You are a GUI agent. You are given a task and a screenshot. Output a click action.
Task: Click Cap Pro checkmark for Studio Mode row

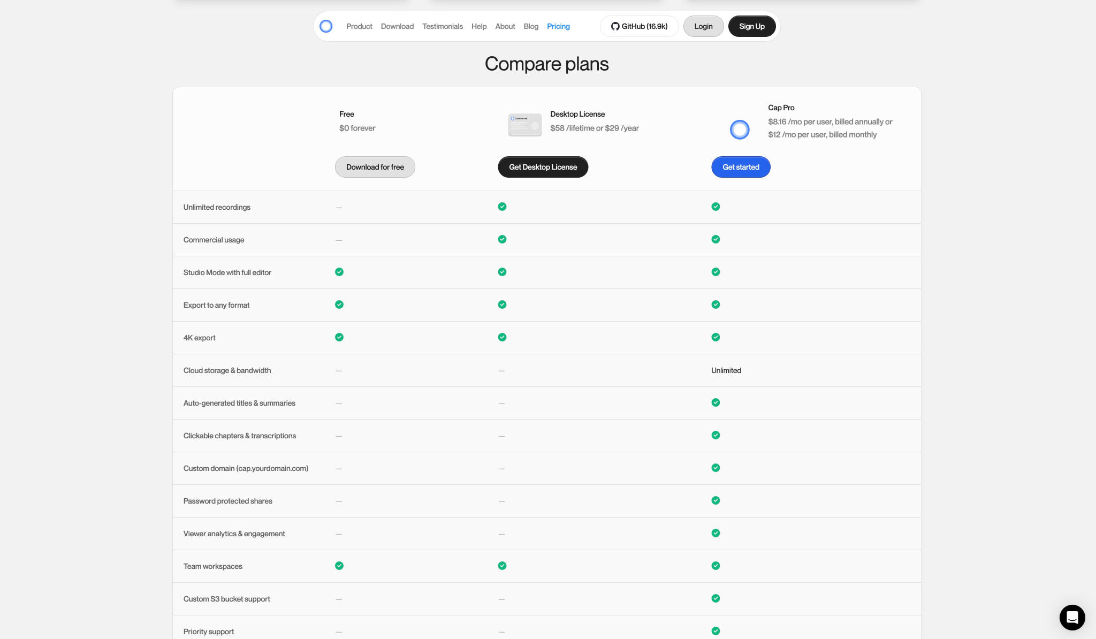click(x=716, y=272)
